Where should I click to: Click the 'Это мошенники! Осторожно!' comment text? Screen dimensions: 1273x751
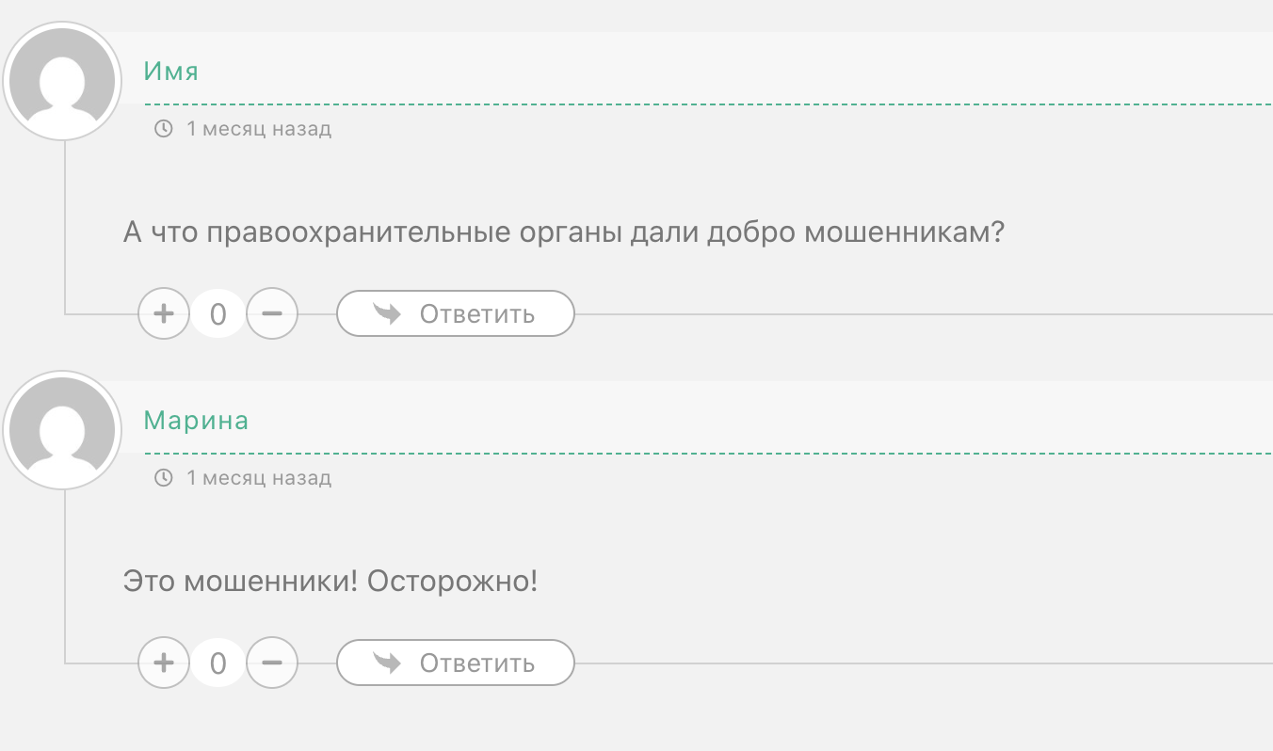[330, 581]
